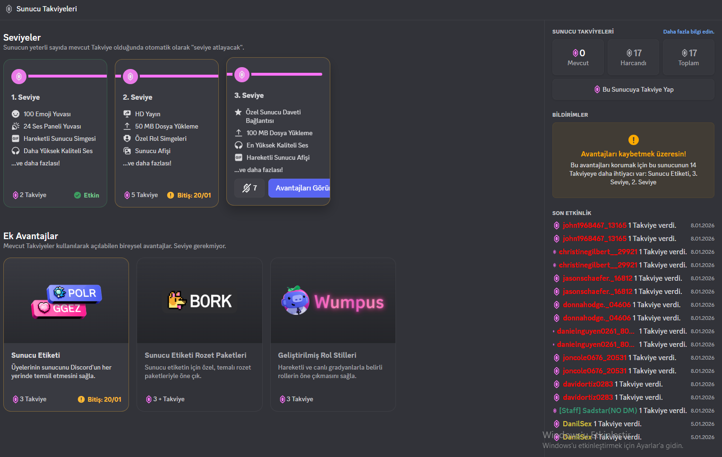Click the 2. Seviye level heading
Image resolution: width=722 pixels, height=457 pixels.
[x=138, y=97]
